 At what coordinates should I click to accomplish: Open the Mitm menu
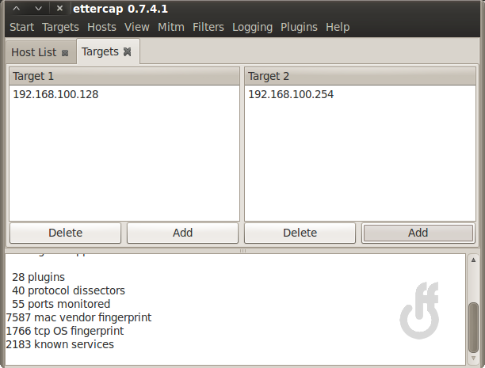point(170,27)
